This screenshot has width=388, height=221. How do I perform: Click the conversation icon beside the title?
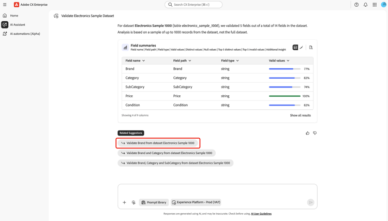coord(56,16)
